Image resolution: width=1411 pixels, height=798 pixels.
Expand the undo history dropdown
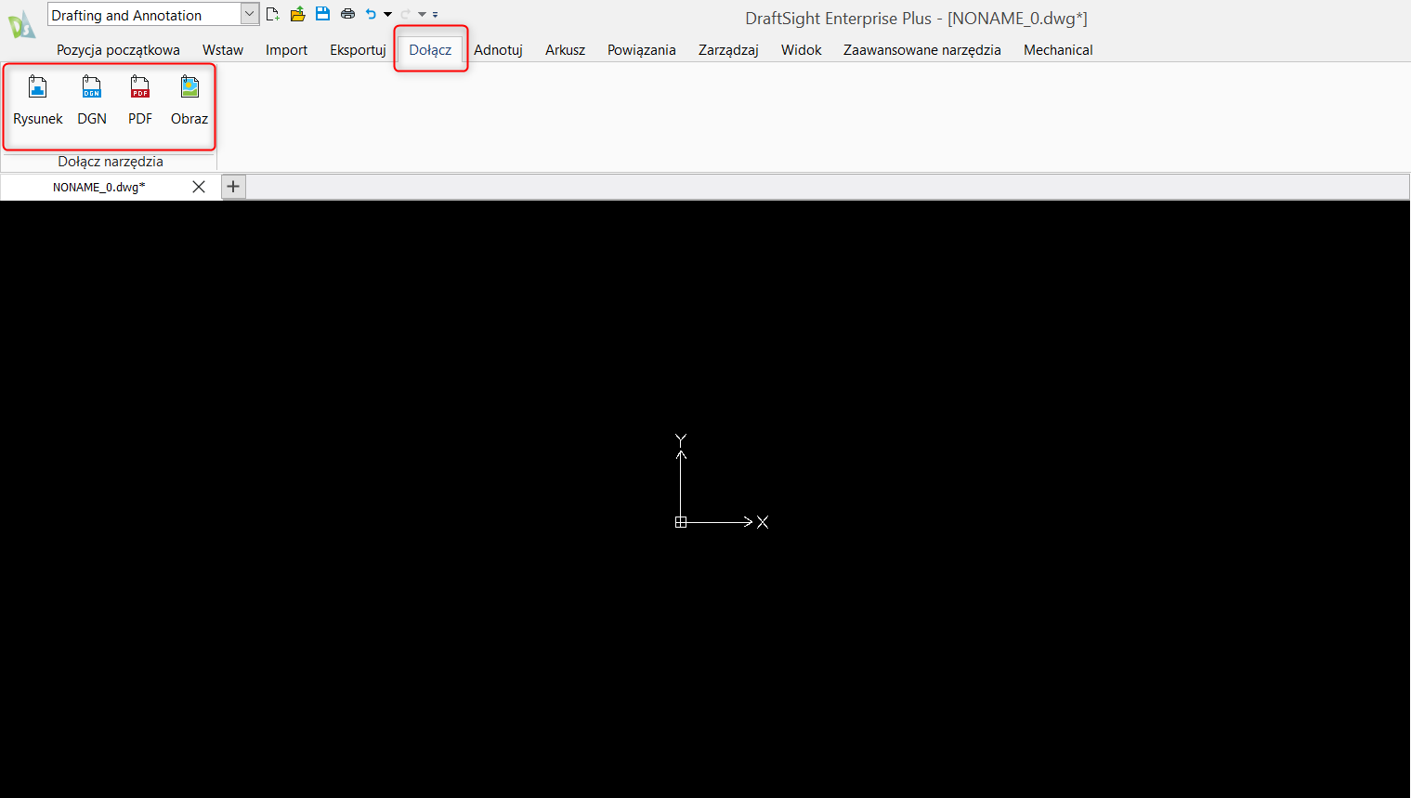pyautogui.click(x=387, y=13)
